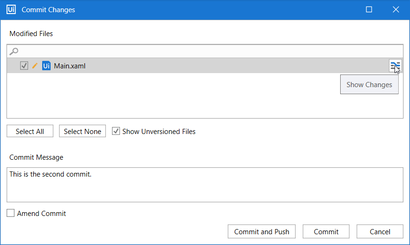Screen dimensions: 410x245
Task: Click the UiPath logo in the title bar
Action: click(x=11, y=9)
